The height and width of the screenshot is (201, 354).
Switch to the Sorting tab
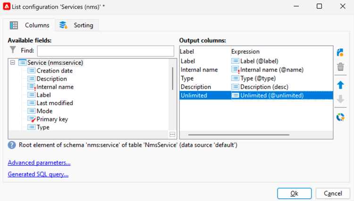(76, 25)
